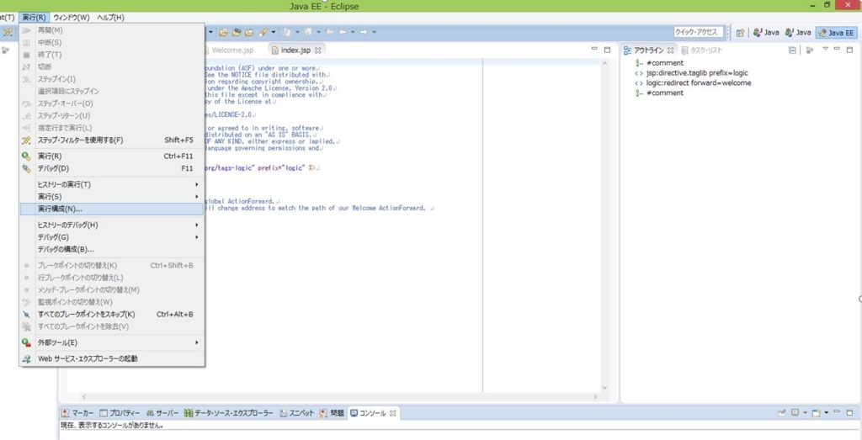Click the display selected console icon

click(795, 412)
